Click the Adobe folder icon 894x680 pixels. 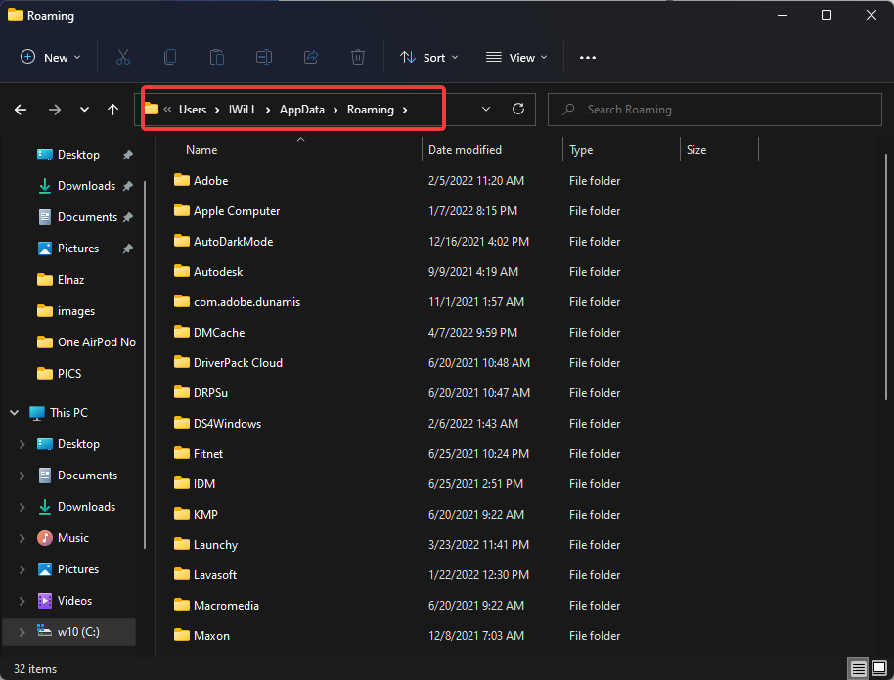[x=181, y=180]
